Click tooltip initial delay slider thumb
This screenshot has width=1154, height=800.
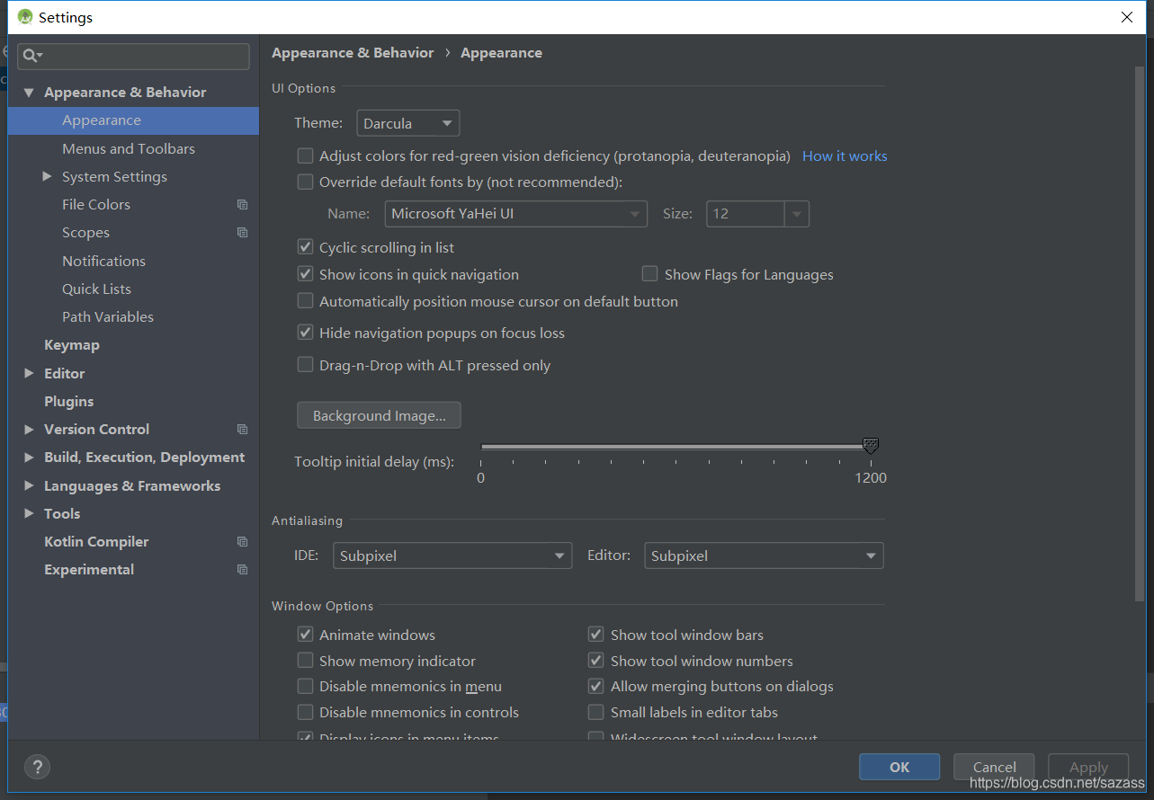870,446
